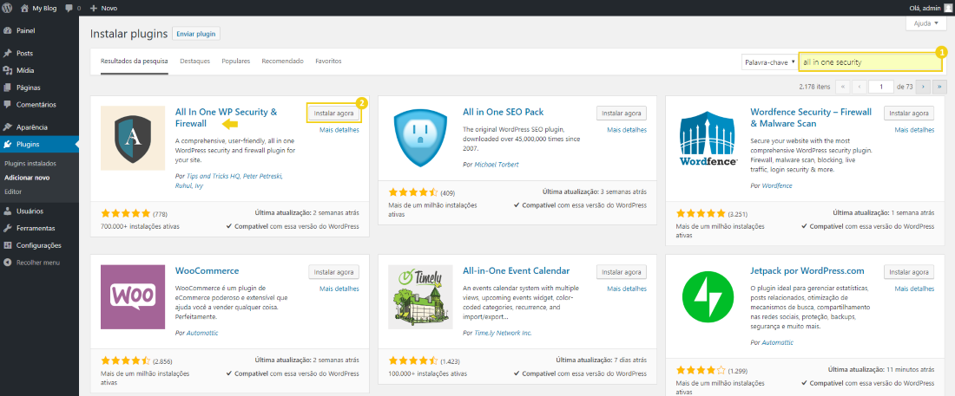Click the Enviar plugin button

coord(196,34)
